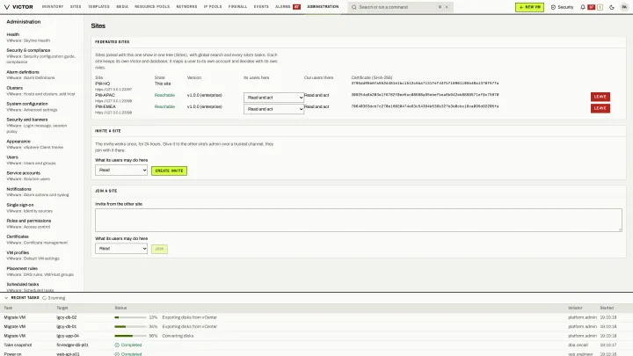Click the lgcy-db-01 migration progress bar

click(130, 326)
